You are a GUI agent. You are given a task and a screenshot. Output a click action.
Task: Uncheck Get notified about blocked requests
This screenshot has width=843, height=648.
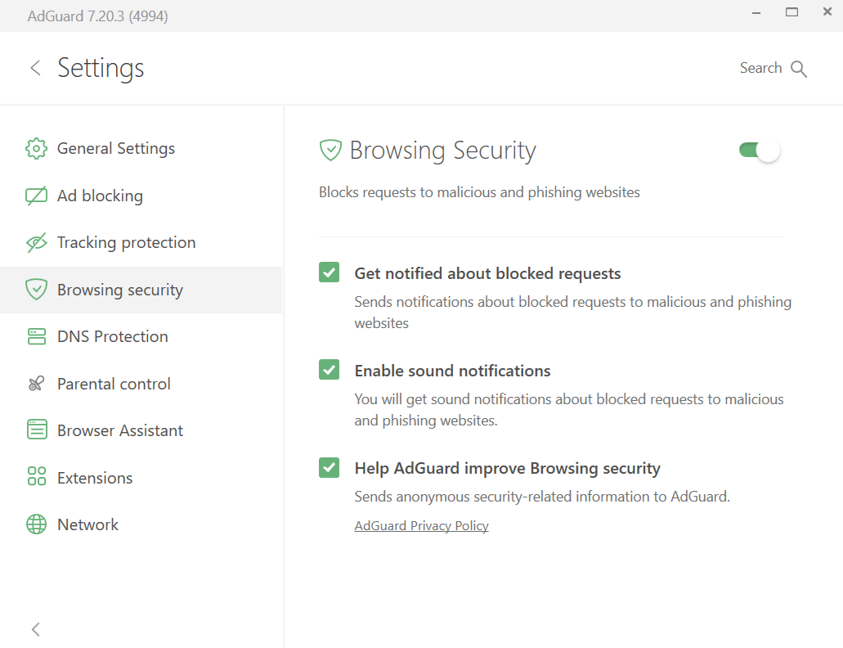329,272
